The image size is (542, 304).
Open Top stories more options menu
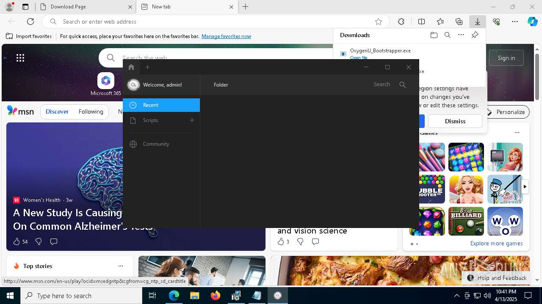[121, 266]
